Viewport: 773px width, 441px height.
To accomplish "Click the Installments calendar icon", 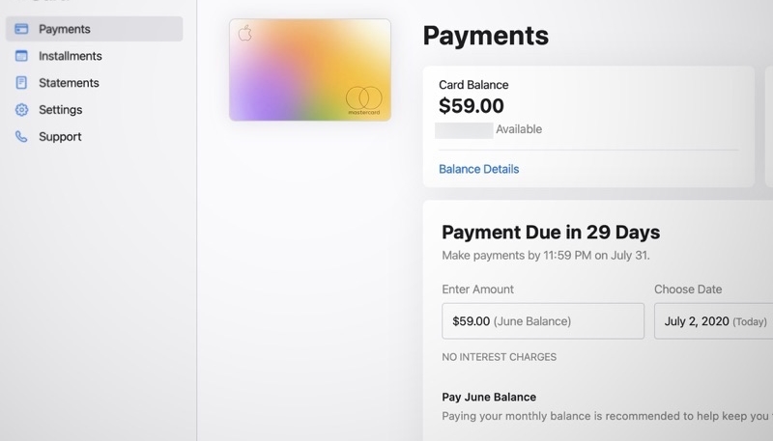I will (x=21, y=56).
